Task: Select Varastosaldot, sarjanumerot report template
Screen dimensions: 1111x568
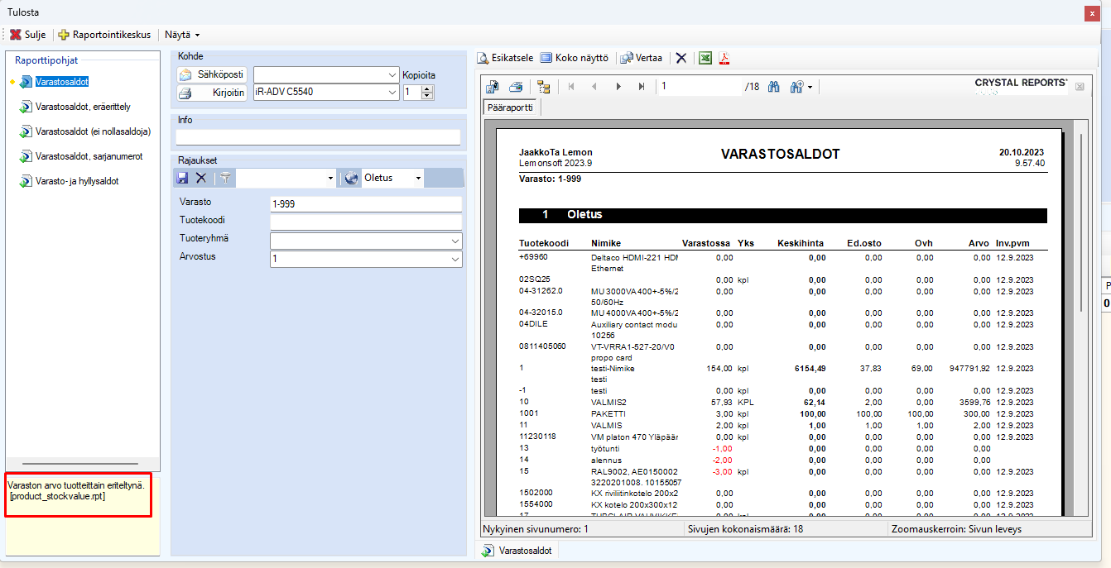Action: (89, 156)
